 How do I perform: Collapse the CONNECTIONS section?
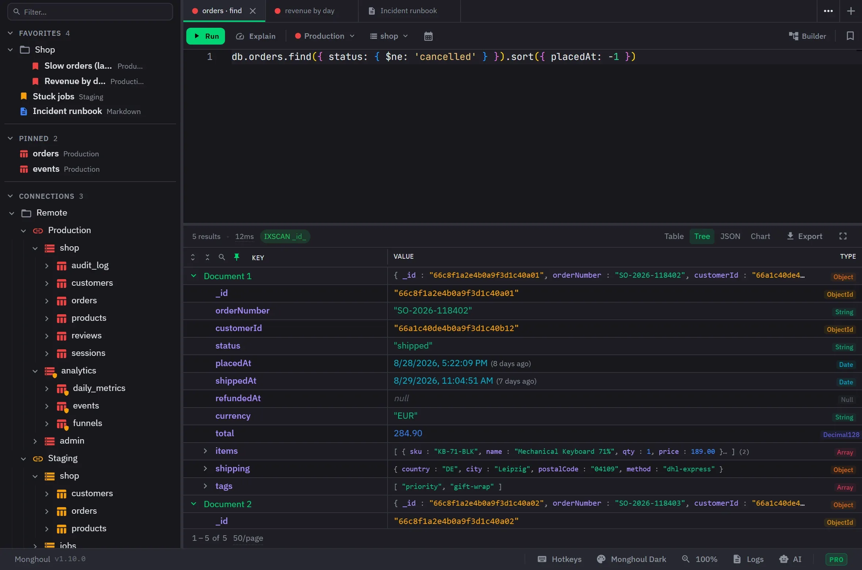11,196
